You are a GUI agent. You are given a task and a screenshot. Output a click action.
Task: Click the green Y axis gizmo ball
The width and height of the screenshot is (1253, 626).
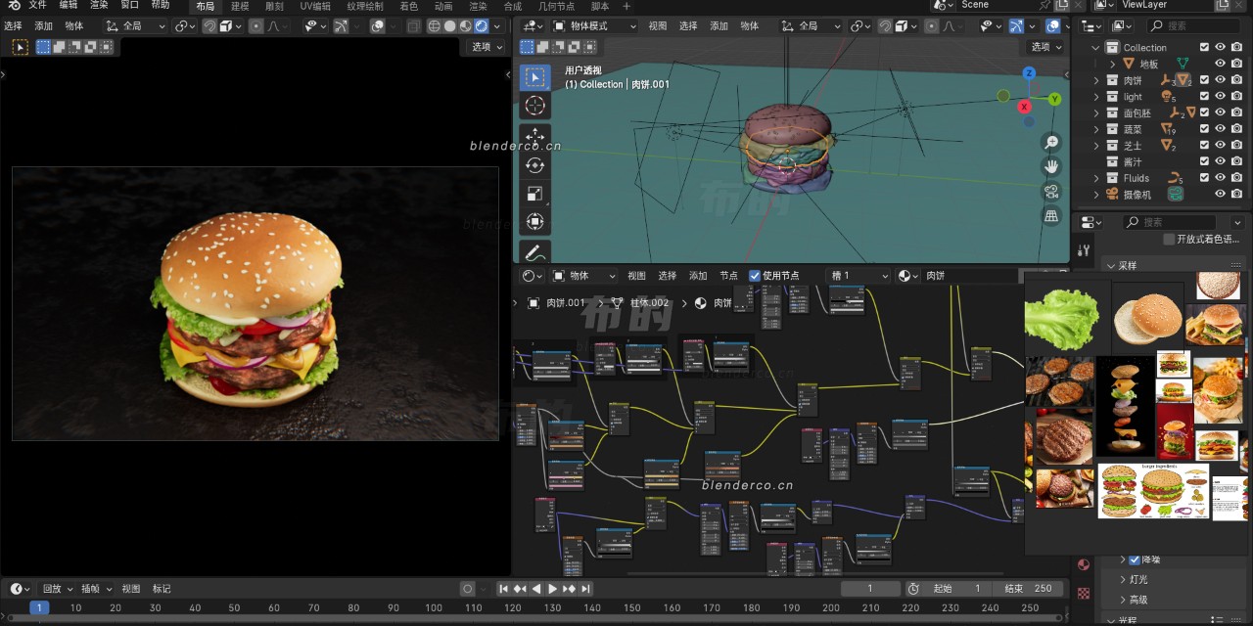[1054, 99]
